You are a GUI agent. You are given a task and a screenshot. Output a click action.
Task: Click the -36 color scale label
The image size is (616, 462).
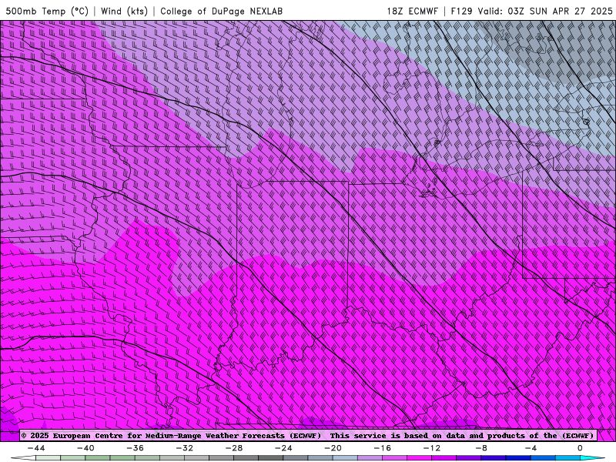136,448
